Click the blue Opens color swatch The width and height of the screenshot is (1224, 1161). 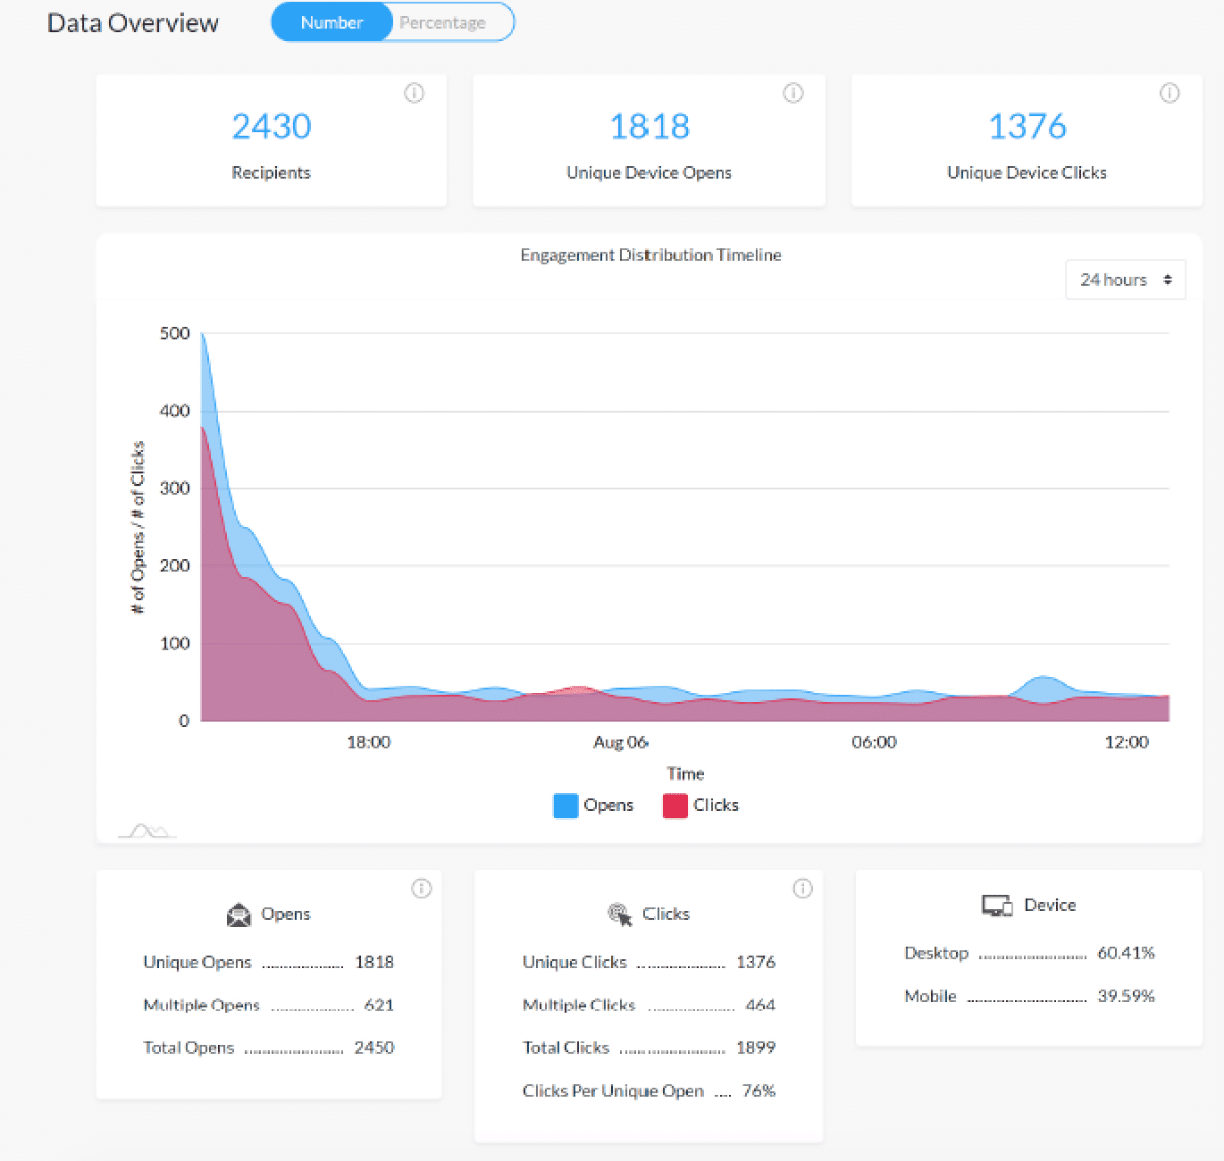coord(566,806)
